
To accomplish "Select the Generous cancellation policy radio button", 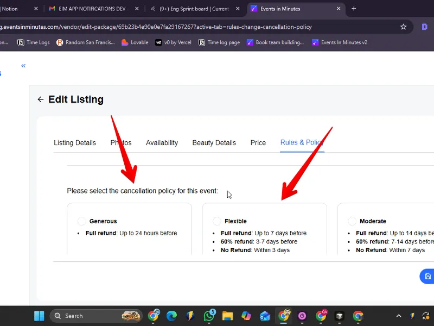I will click(x=82, y=221).
